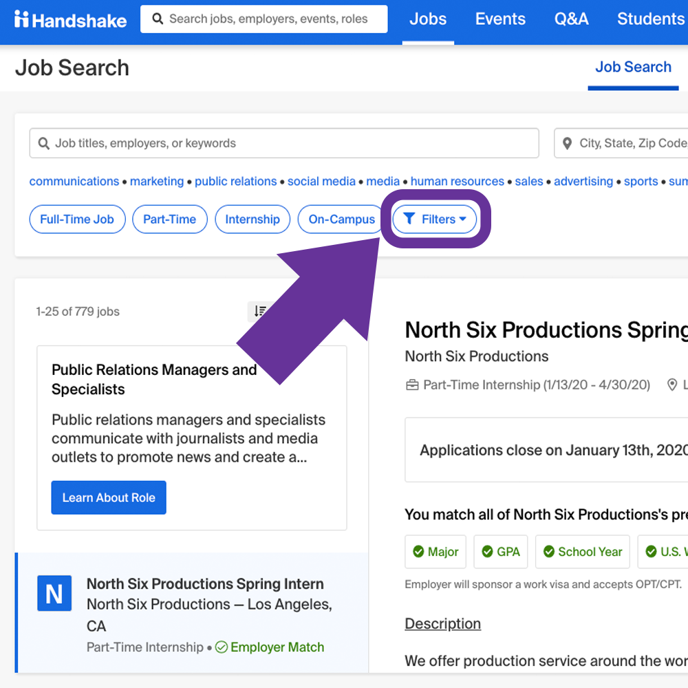Viewport: 688px width, 688px height.
Task: Click the global search jobs, employers, events field
Action: (264, 19)
